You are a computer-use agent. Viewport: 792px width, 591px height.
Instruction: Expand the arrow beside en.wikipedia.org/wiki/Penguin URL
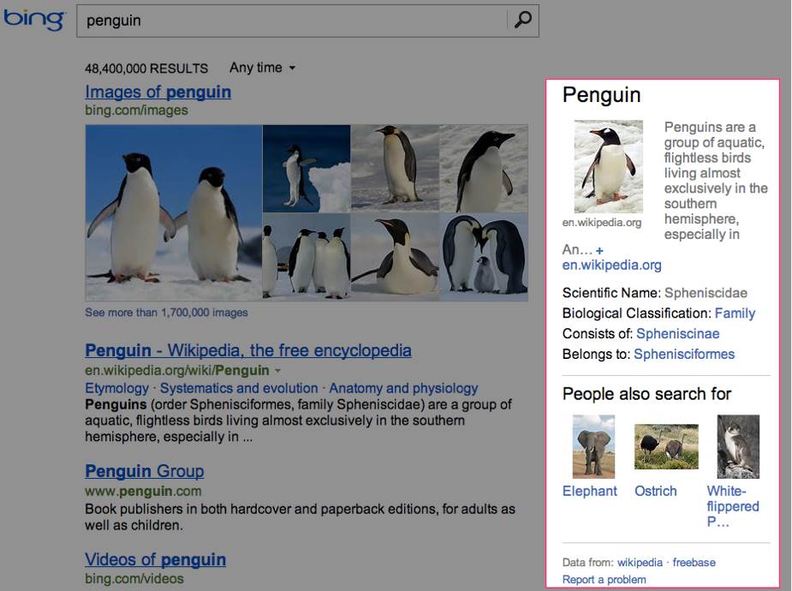[x=277, y=371]
